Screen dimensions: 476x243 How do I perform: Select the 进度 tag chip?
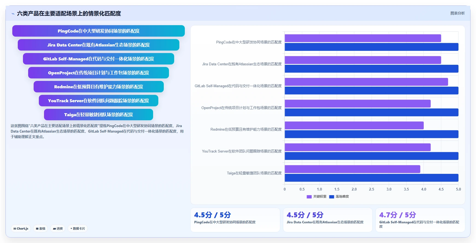click(x=58, y=229)
